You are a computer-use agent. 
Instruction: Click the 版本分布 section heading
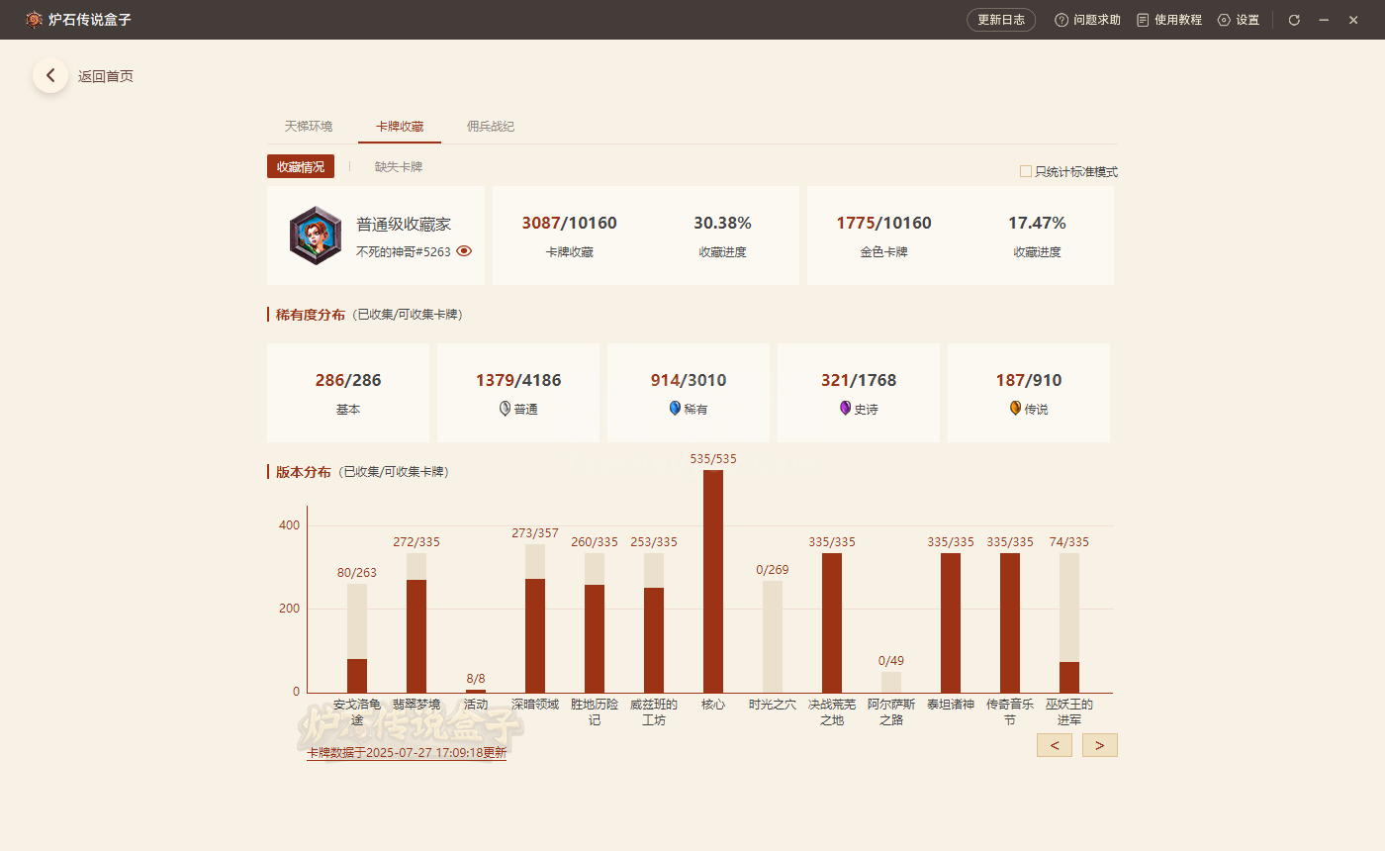point(304,472)
